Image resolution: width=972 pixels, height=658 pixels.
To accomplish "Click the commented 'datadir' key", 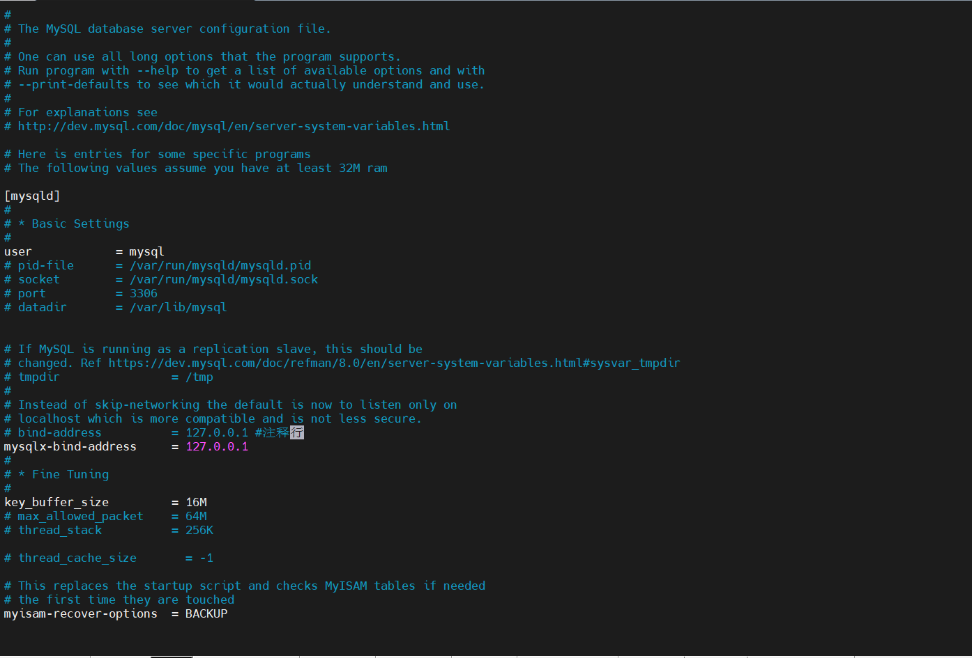I will tap(43, 307).
